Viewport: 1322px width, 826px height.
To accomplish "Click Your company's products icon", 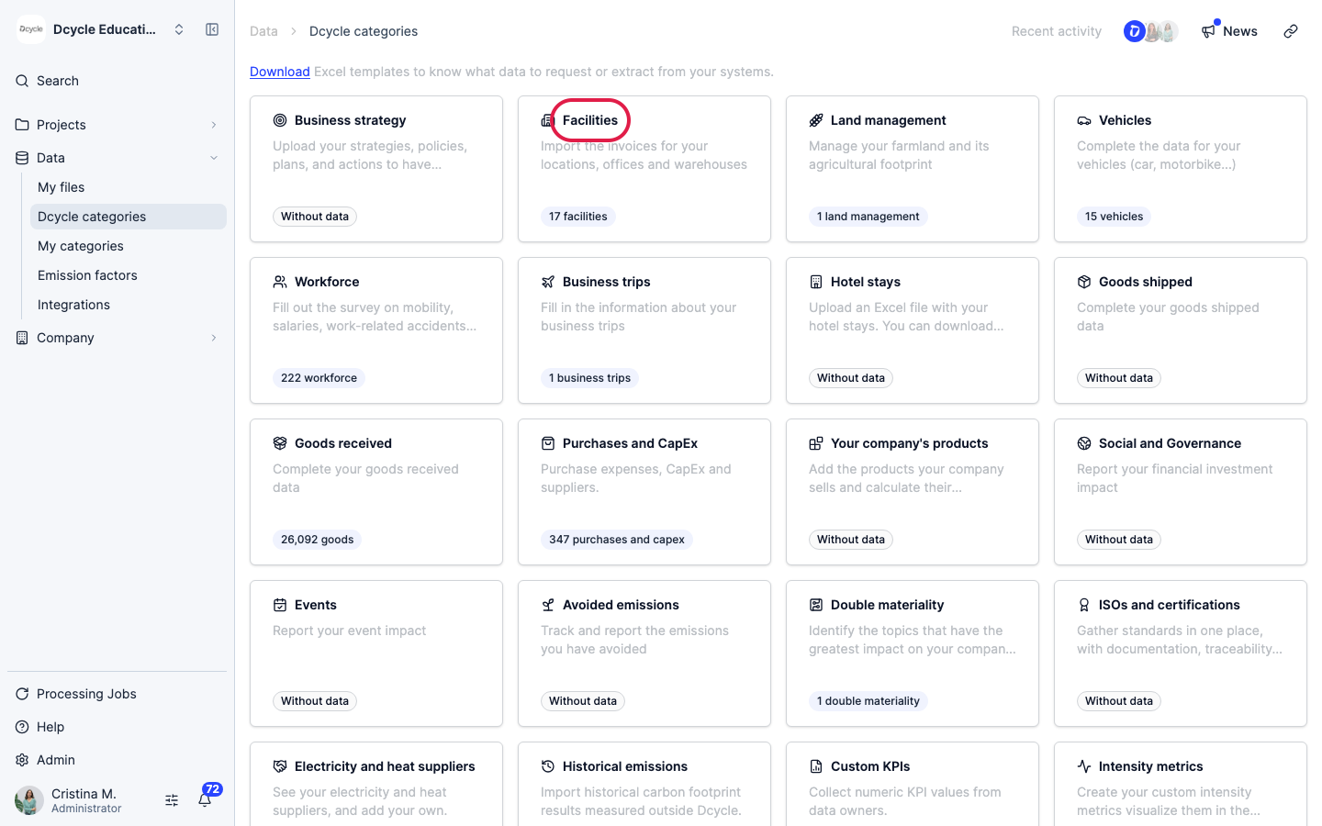I will pos(816,443).
